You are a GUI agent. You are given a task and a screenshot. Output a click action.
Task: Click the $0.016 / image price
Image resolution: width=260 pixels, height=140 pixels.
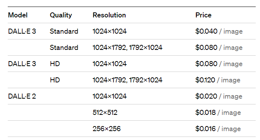pyautogui.click(x=218, y=129)
